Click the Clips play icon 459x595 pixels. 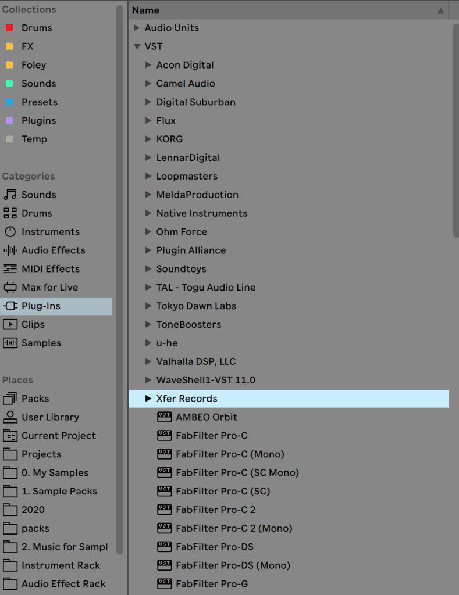[10, 324]
